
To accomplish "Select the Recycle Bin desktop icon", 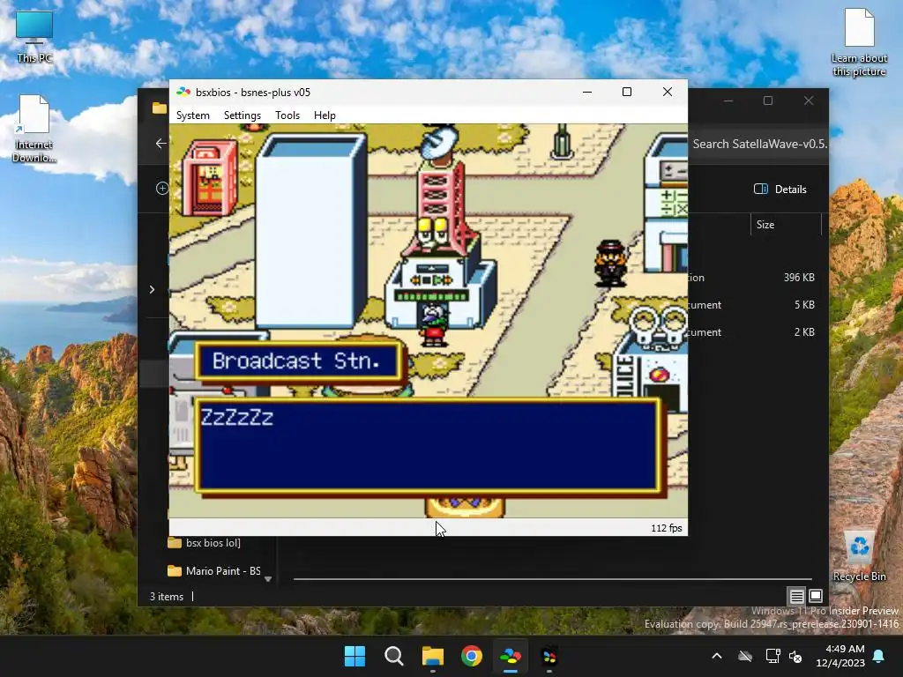I will coord(859,556).
